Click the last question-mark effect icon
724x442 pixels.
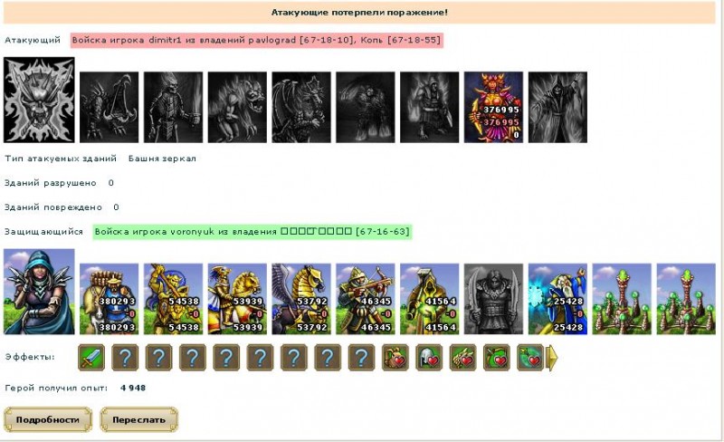click(361, 358)
